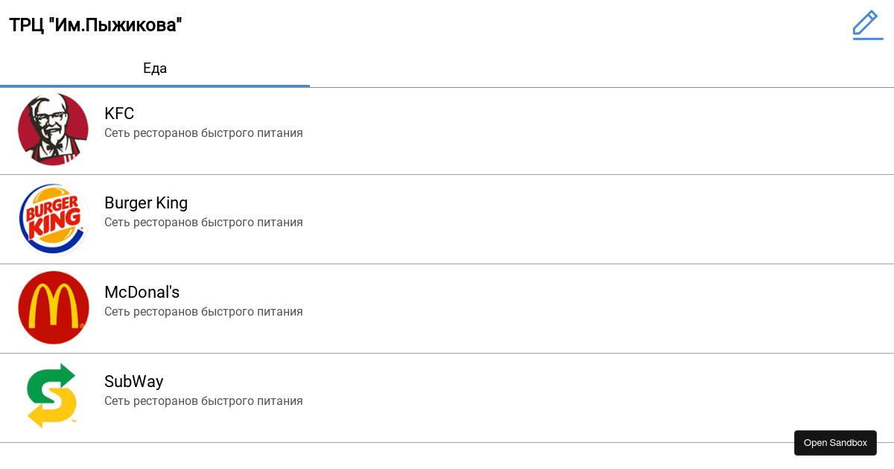The height and width of the screenshot is (469, 894).
Task: Switch to the Еда tab
Action: [x=155, y=68]
